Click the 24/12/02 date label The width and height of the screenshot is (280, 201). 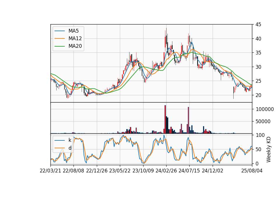click(213, 171)
